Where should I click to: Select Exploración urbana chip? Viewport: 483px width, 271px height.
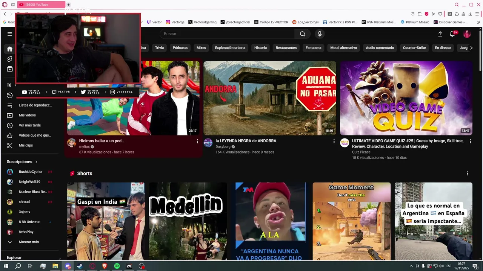coord(230,48)
